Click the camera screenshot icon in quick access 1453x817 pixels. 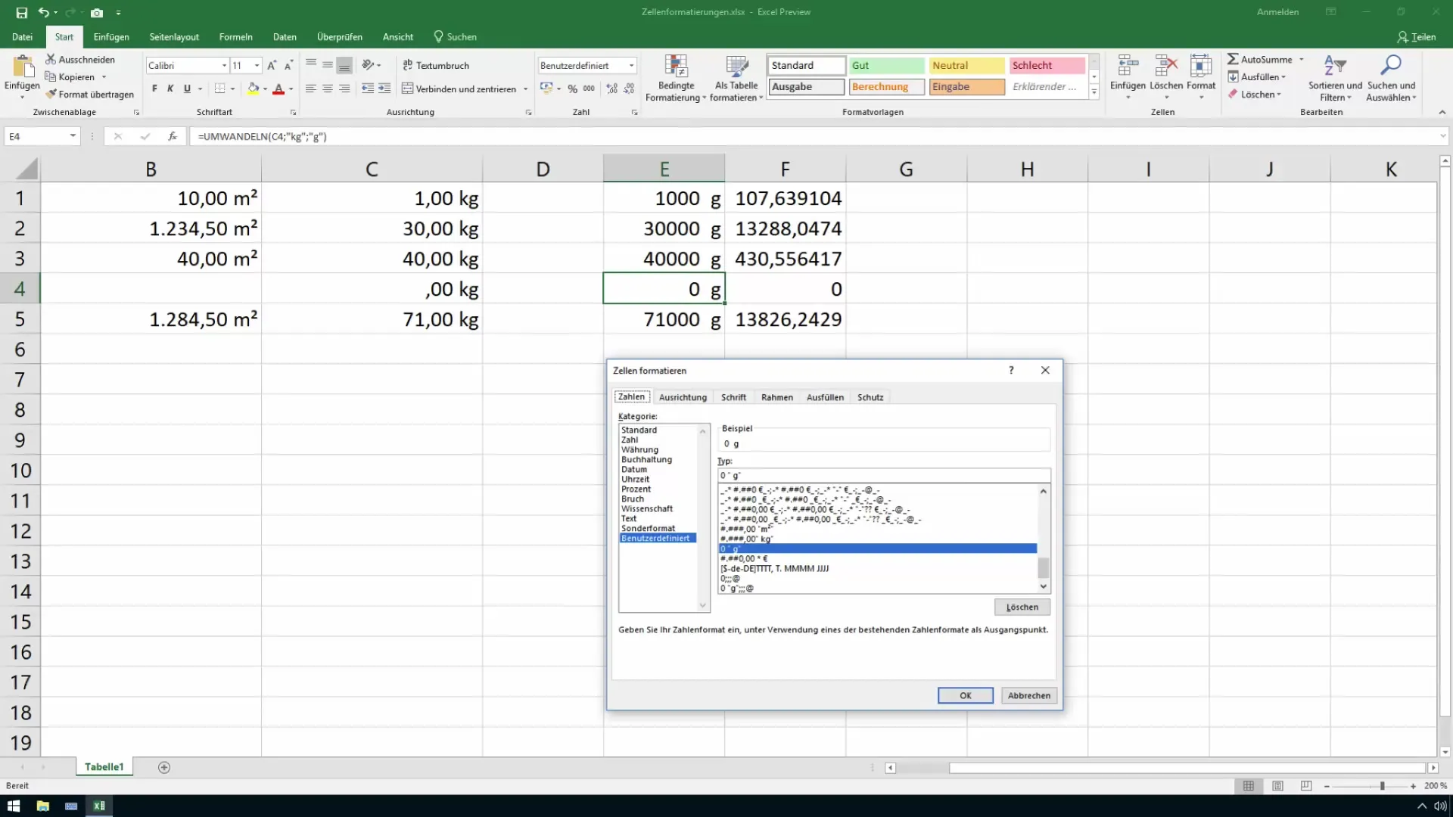(x=97, y=13)
